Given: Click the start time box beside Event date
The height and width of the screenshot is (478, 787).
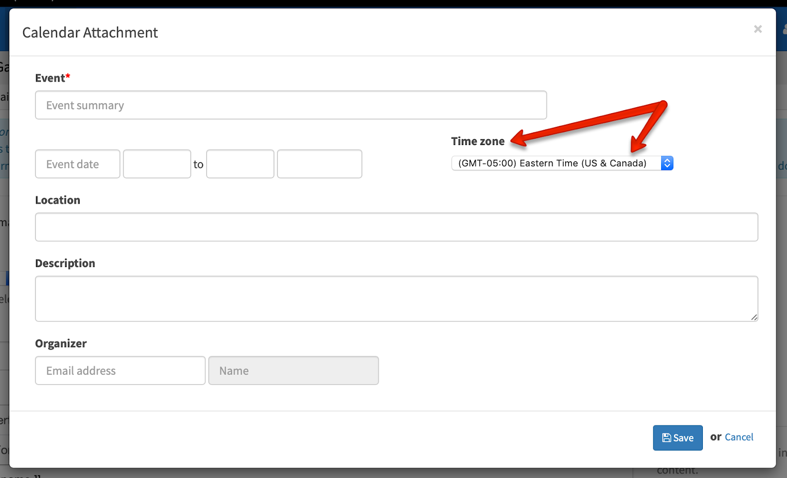Looking at the screenshot, I should (x=157, y=164).
